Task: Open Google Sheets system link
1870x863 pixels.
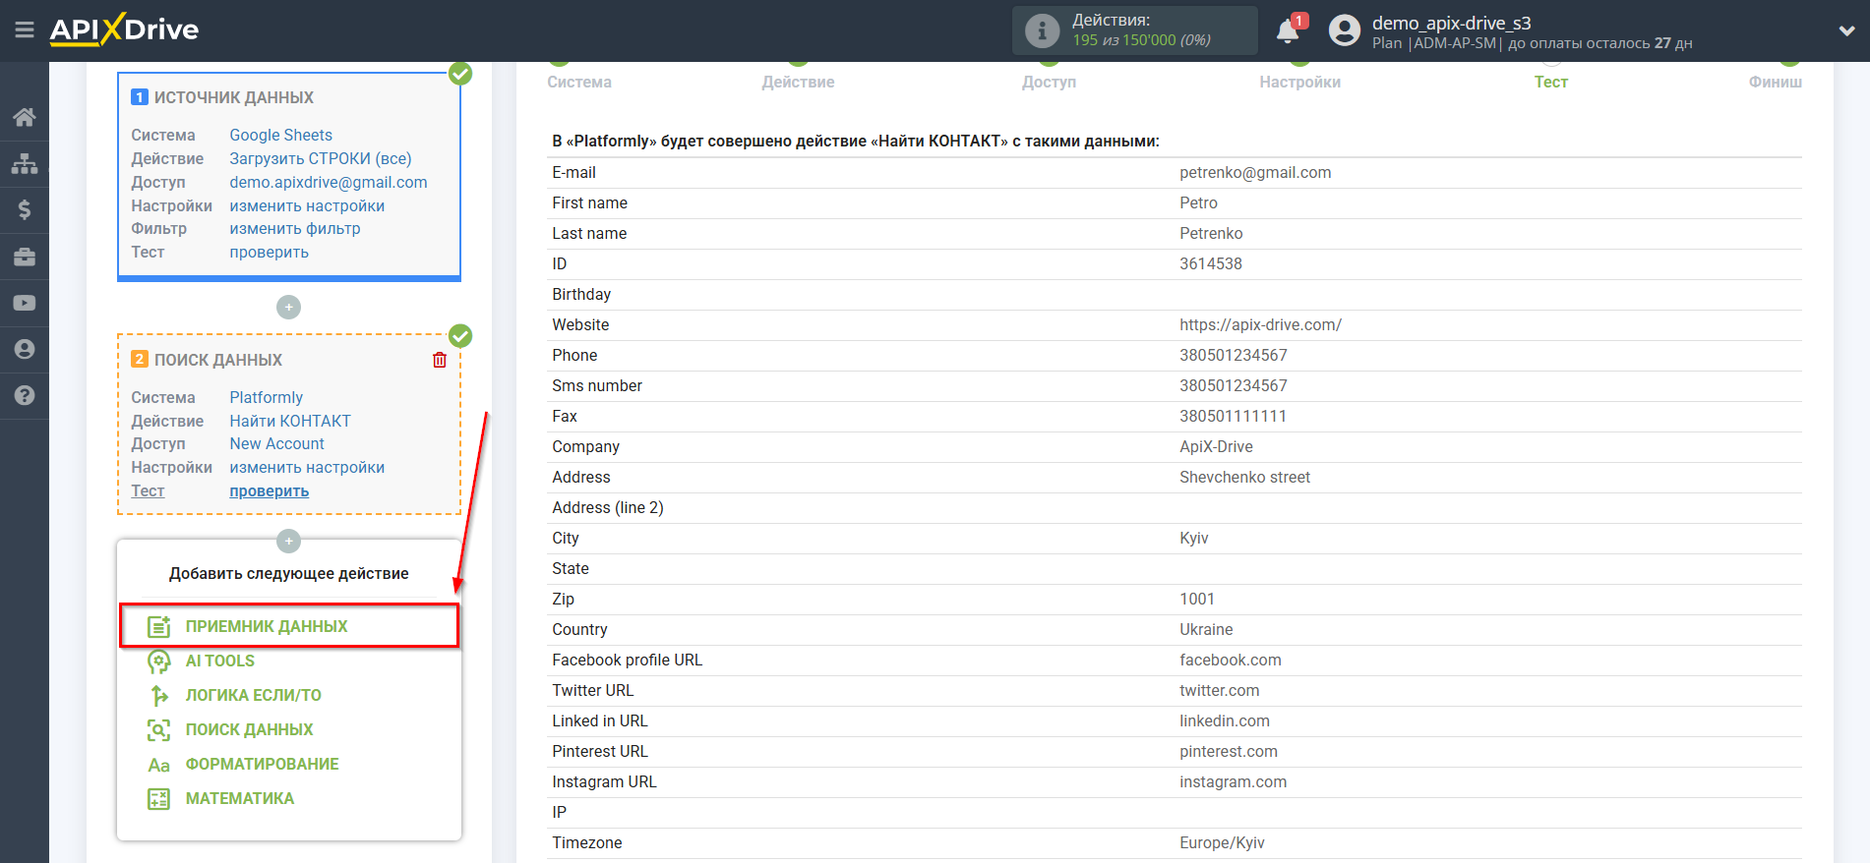Action: click(x=281, y=135)
